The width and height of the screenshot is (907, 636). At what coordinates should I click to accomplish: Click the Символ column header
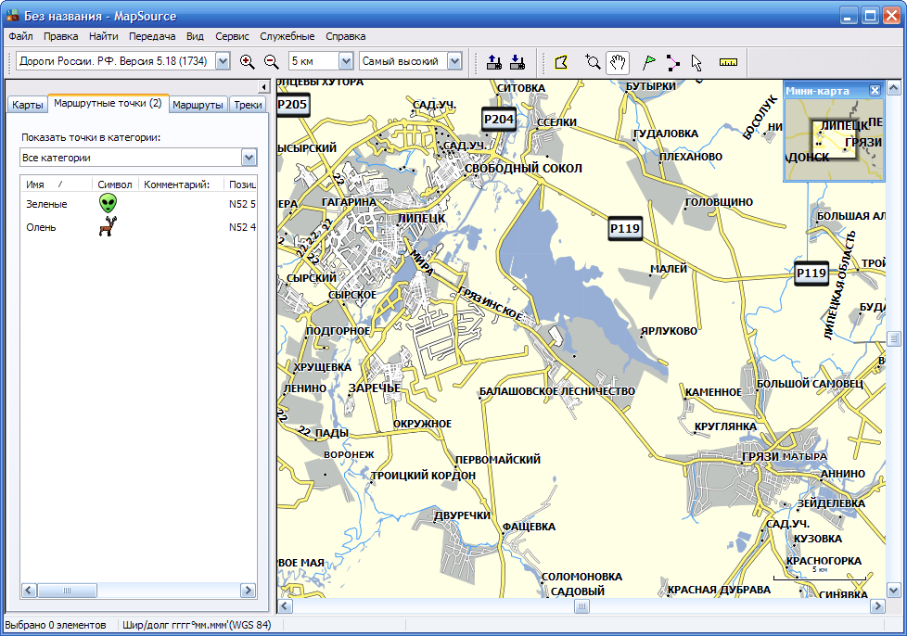[x=115, y=184]
